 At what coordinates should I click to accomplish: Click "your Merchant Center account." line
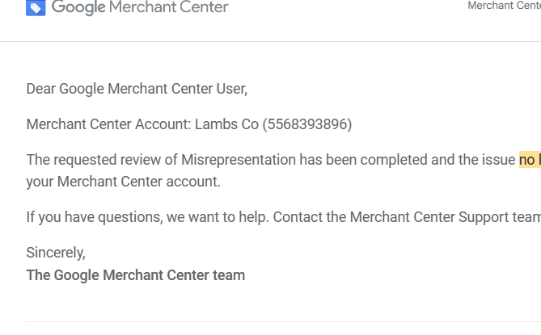[x=123, y=182]
